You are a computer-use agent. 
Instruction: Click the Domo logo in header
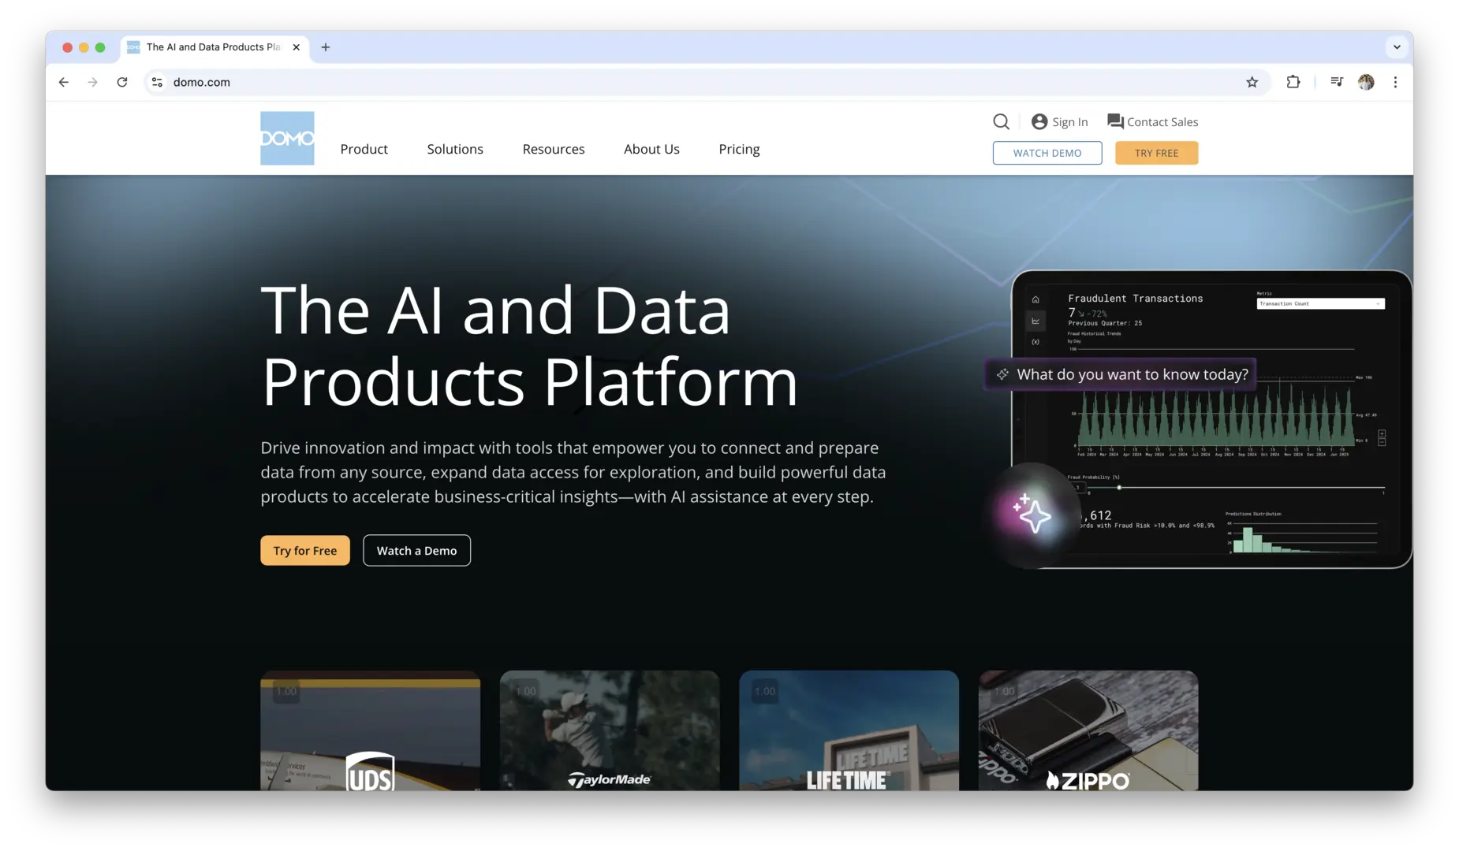(287, 138)
